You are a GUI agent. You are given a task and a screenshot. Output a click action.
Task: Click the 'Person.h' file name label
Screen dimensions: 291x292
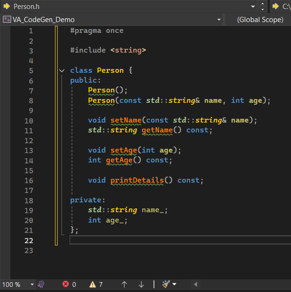pos(26,7)
